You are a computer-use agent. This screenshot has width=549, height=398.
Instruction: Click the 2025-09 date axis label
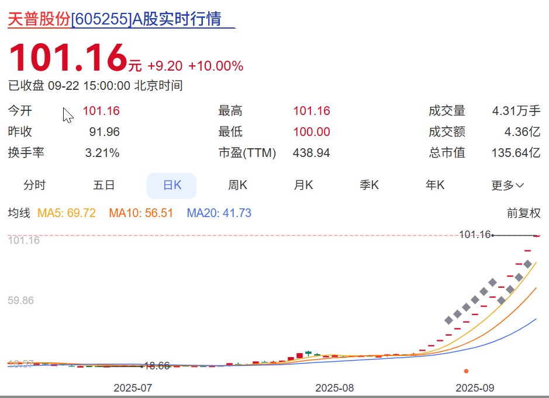475,388
